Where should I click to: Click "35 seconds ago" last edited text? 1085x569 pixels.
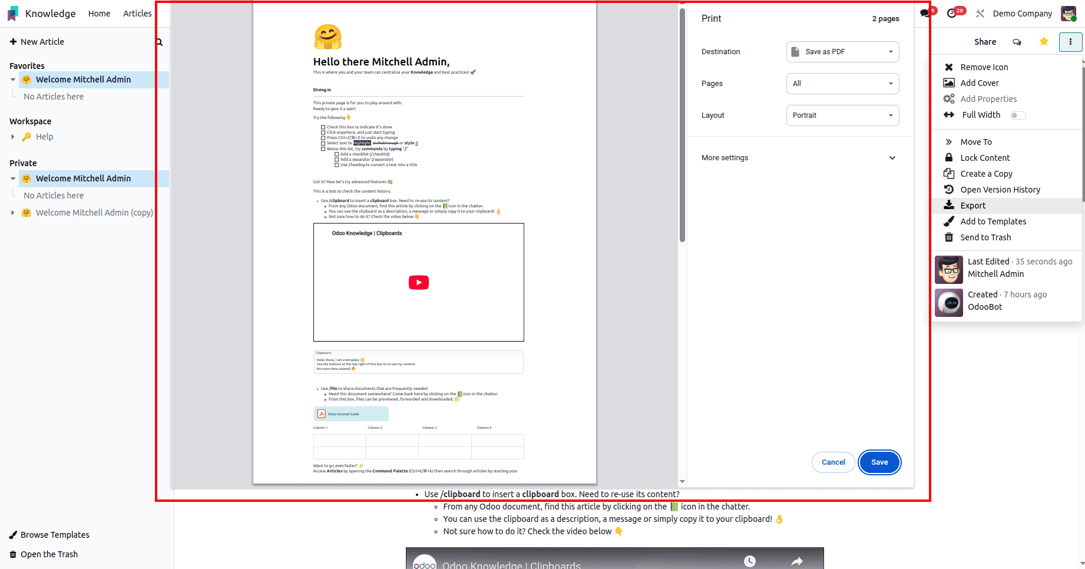[x=1044, y=262]
